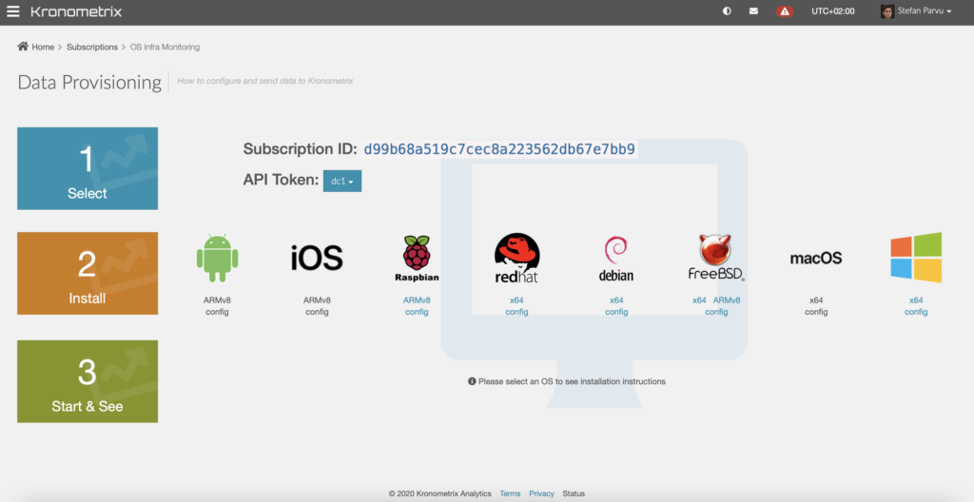Choose the Raspbian raspberry icon
The width and height of the screenshot is (974, 502).
coord(417,259)
